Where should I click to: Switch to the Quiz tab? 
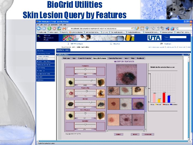[74, 58]
